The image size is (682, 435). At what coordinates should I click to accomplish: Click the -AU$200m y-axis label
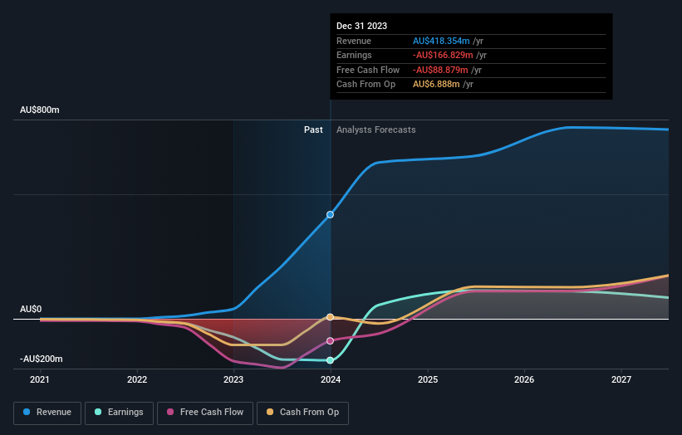click(x=42, y=359)
